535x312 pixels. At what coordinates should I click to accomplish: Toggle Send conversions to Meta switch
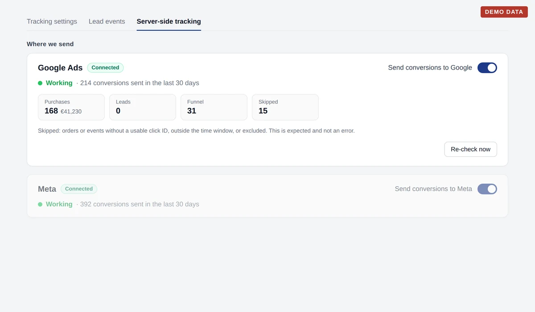point(487,189)
